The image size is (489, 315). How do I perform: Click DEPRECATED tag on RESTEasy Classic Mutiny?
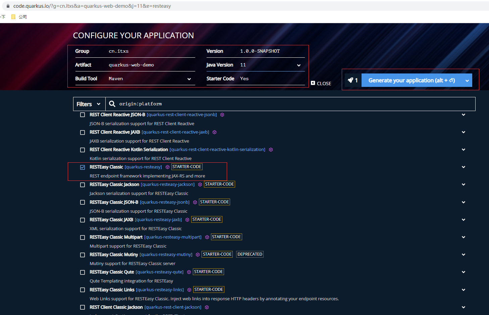(250, 254)
